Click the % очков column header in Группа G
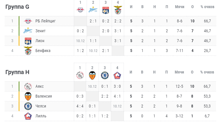This screenshot has width=223, height=122. 207,7
